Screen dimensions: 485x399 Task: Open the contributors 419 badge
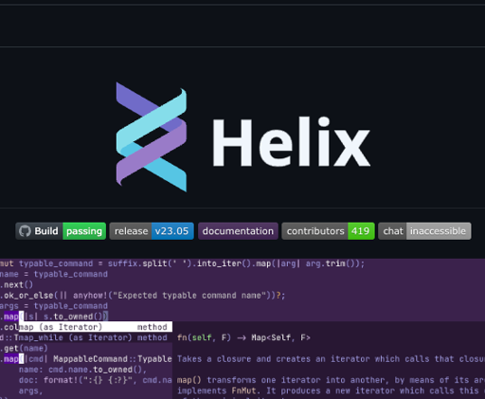click(x=328, y=231)
